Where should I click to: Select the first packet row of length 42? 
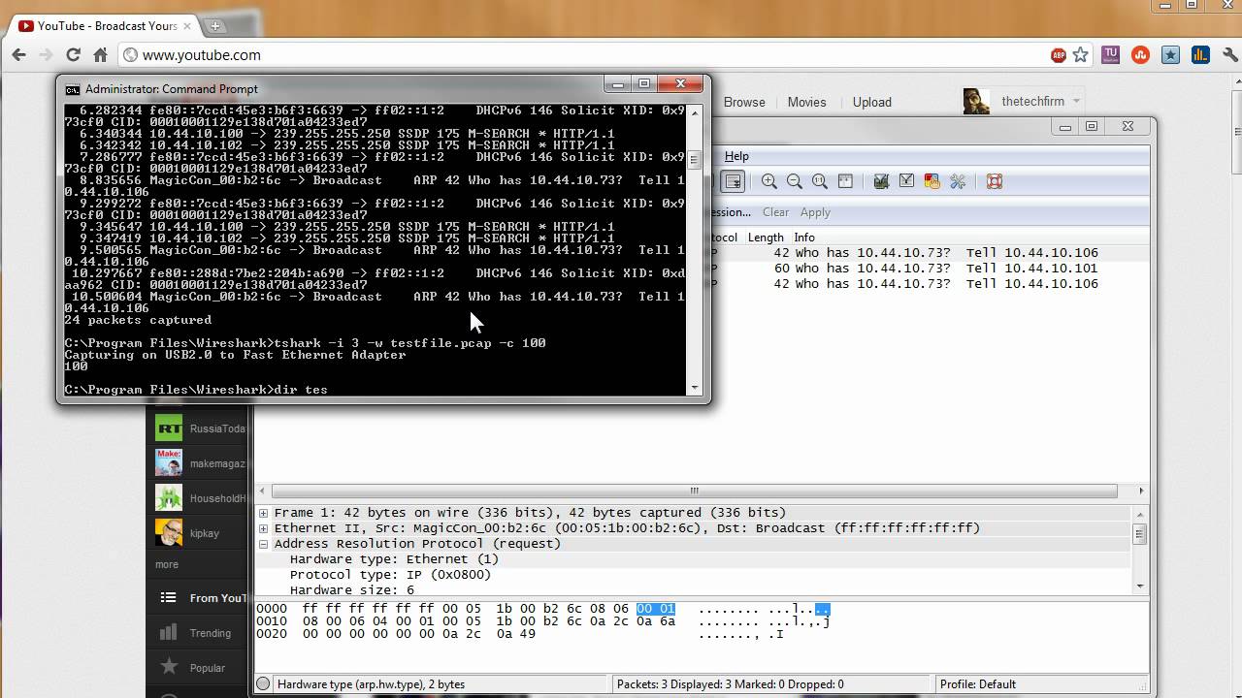click(930, 253)
